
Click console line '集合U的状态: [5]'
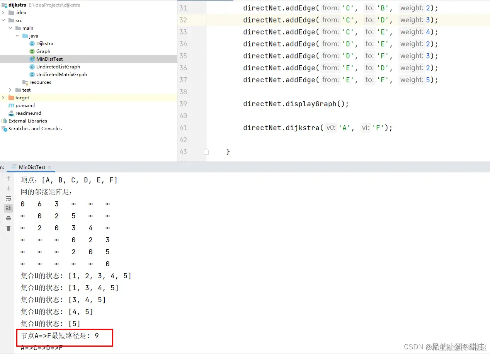pyautogui.click(x=51, y=324)
